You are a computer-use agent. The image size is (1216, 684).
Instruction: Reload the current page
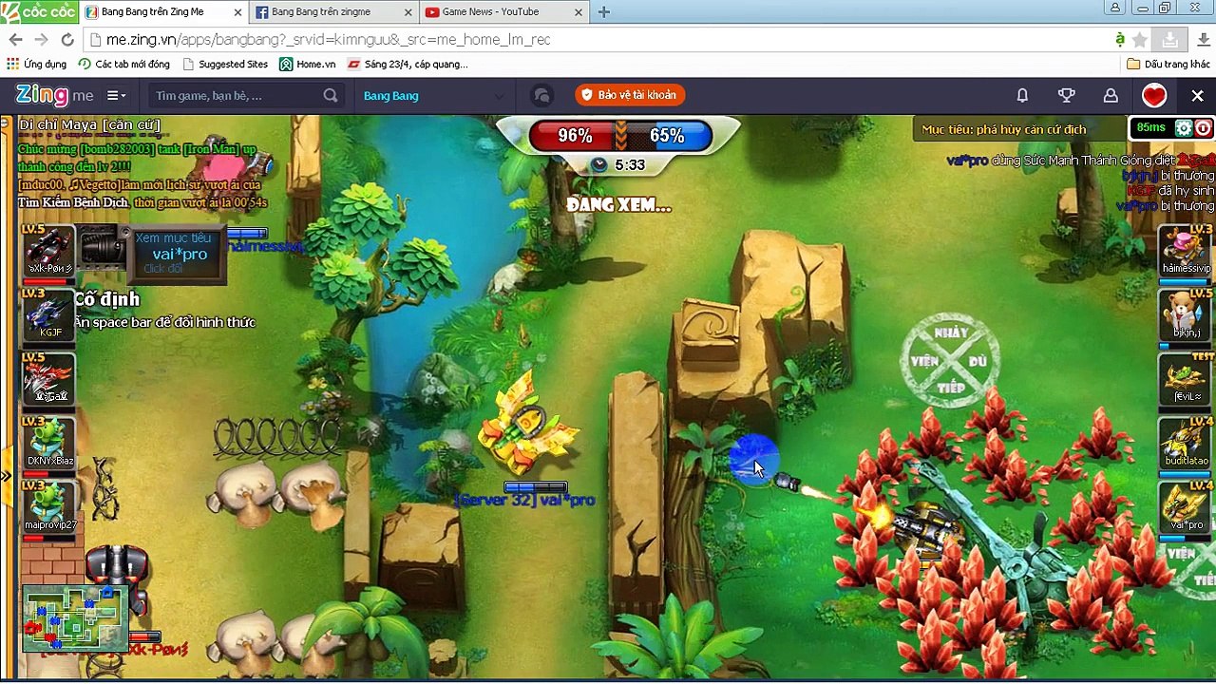coord(66,40)
